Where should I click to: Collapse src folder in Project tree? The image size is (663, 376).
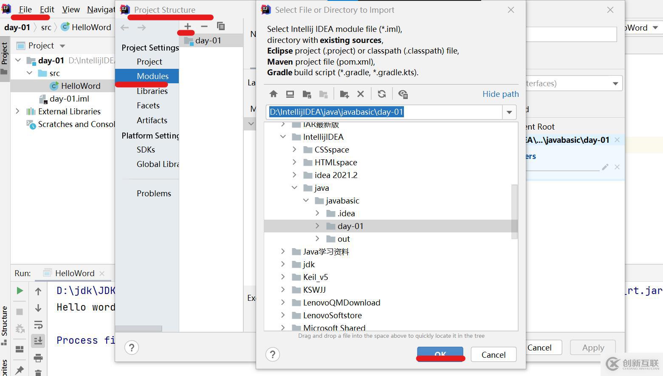[29, 73]
